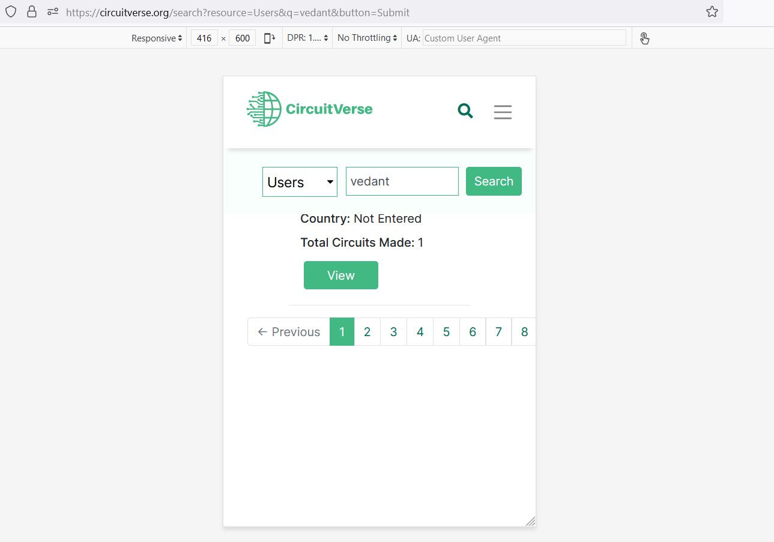Click the View profile button
This screenshot has height=542, width=774.
pos(340,275)
